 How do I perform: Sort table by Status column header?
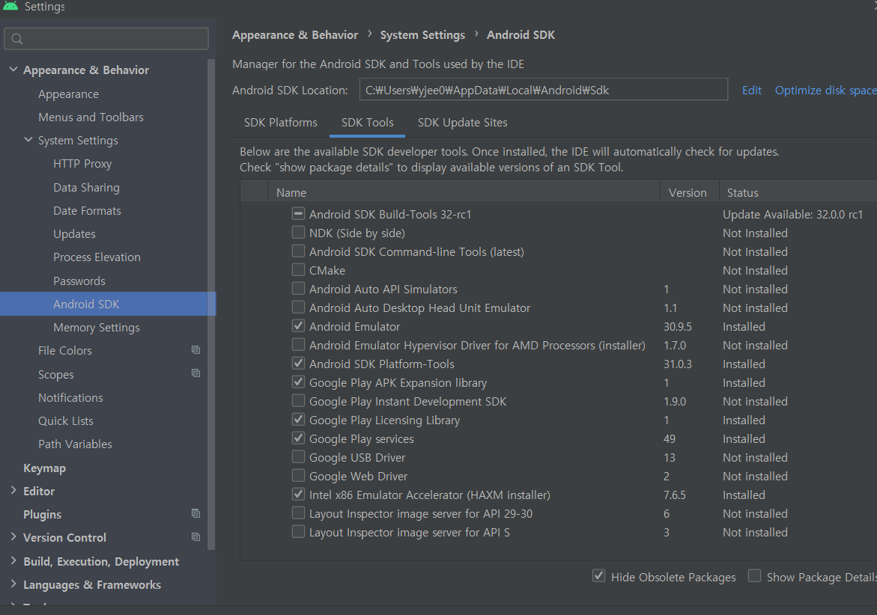[798, 192]
